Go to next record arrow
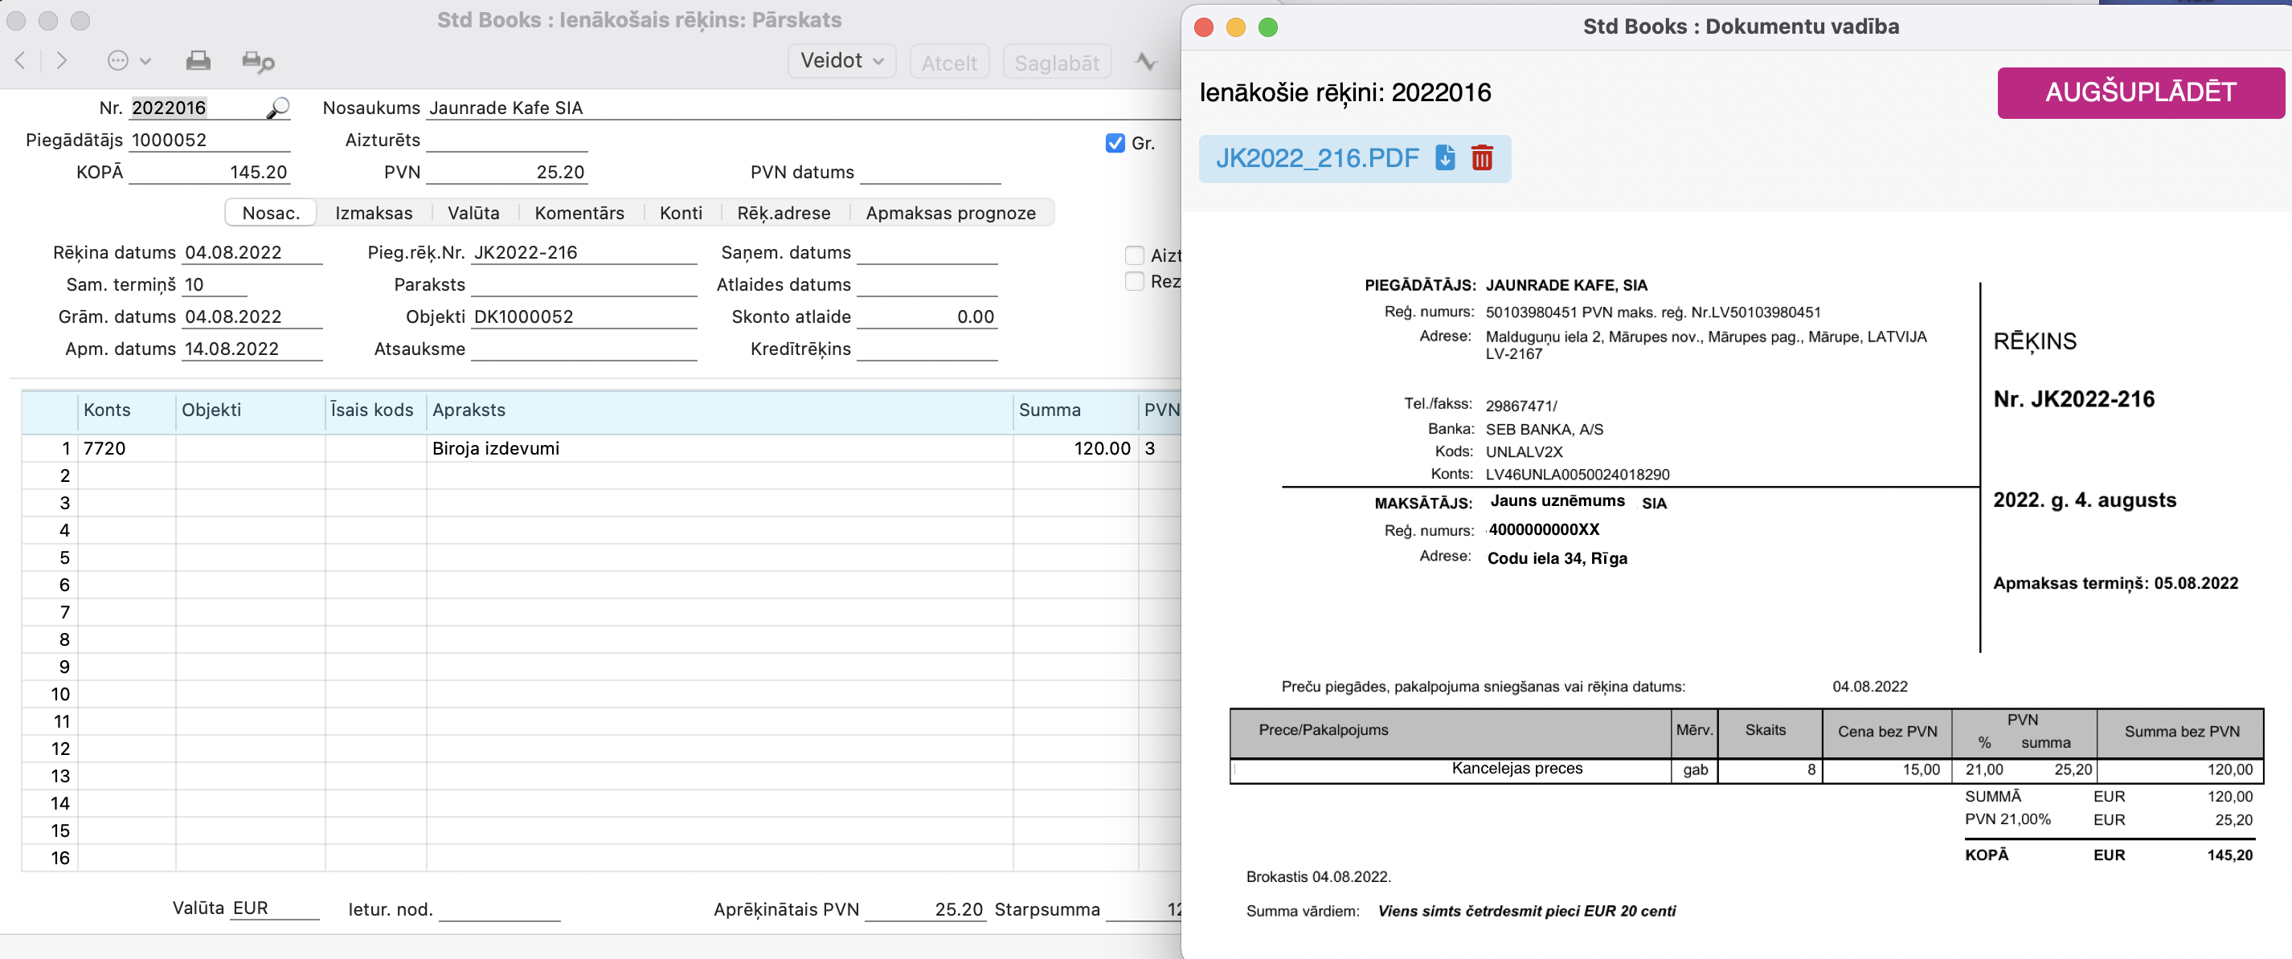2292x959 pixels. click(x=61, y=60)
